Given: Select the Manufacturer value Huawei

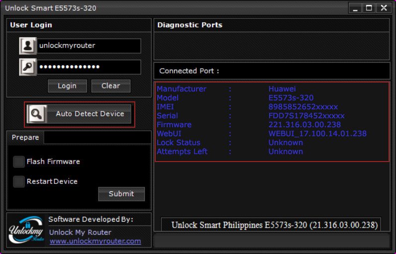Looking at the screenshot, I should (x=282, y=89).
